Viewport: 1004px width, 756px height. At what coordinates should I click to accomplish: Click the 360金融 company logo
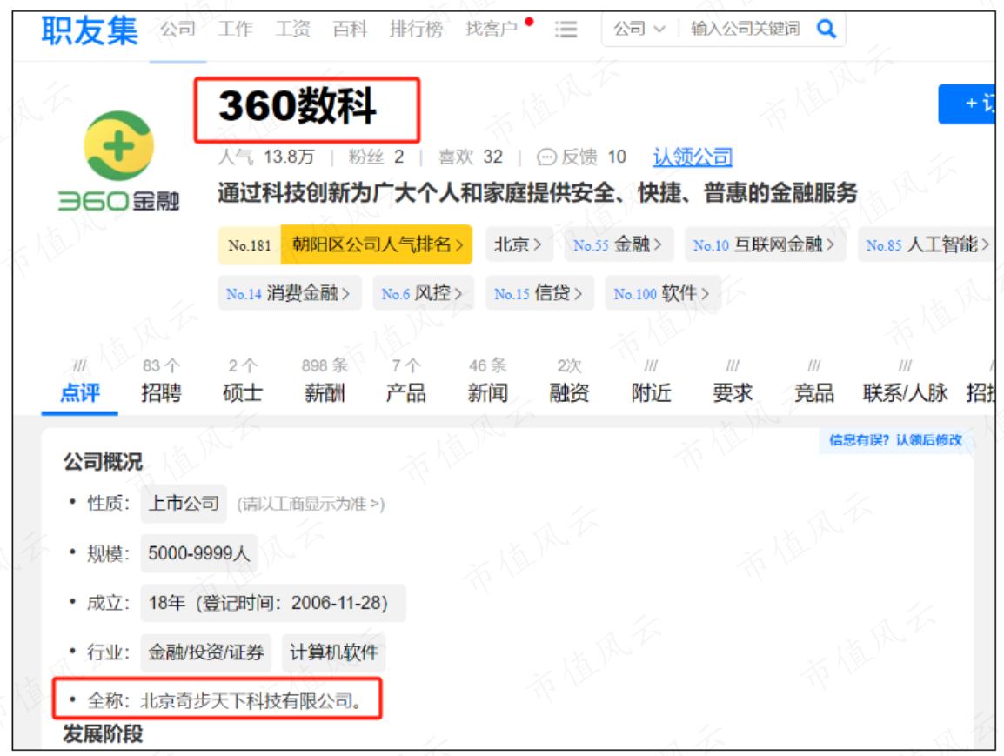118,161
